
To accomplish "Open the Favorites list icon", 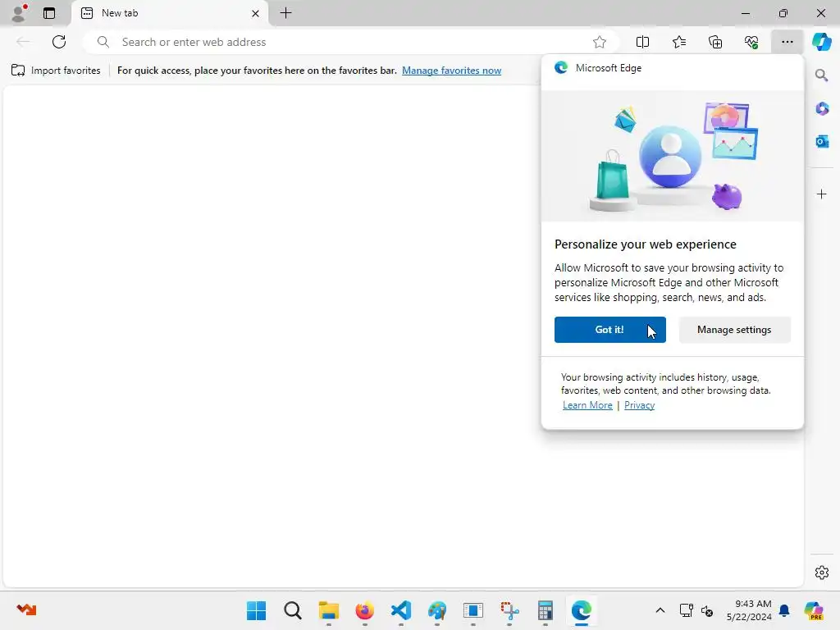I will (678, 42).
